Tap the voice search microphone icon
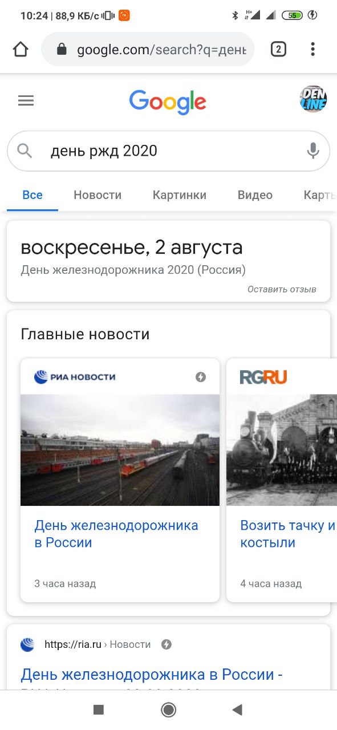 312,151
